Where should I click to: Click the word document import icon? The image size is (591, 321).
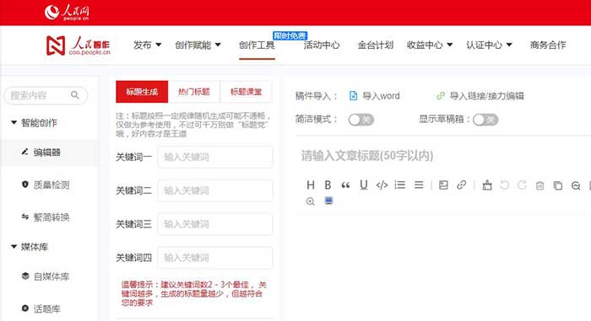(353, 96)
